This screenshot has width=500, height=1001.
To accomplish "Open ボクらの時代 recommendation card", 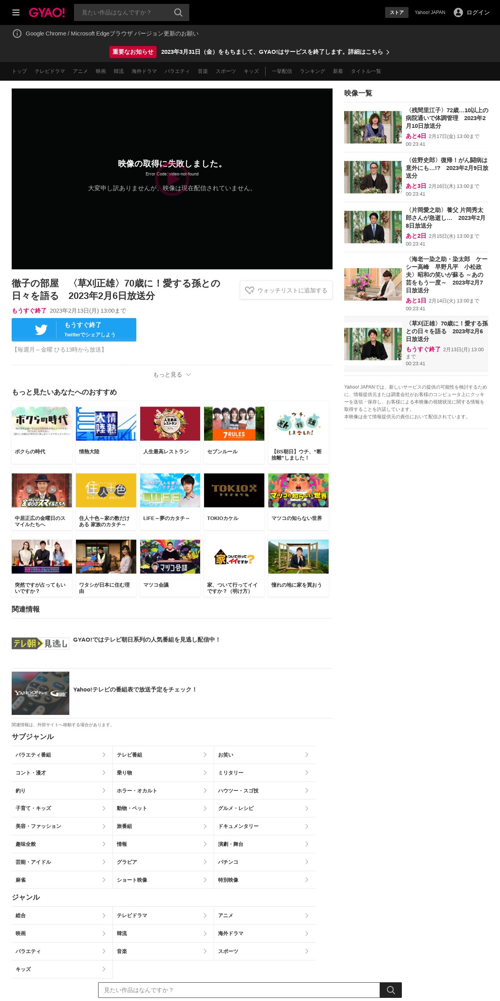I will pos(42,433).
